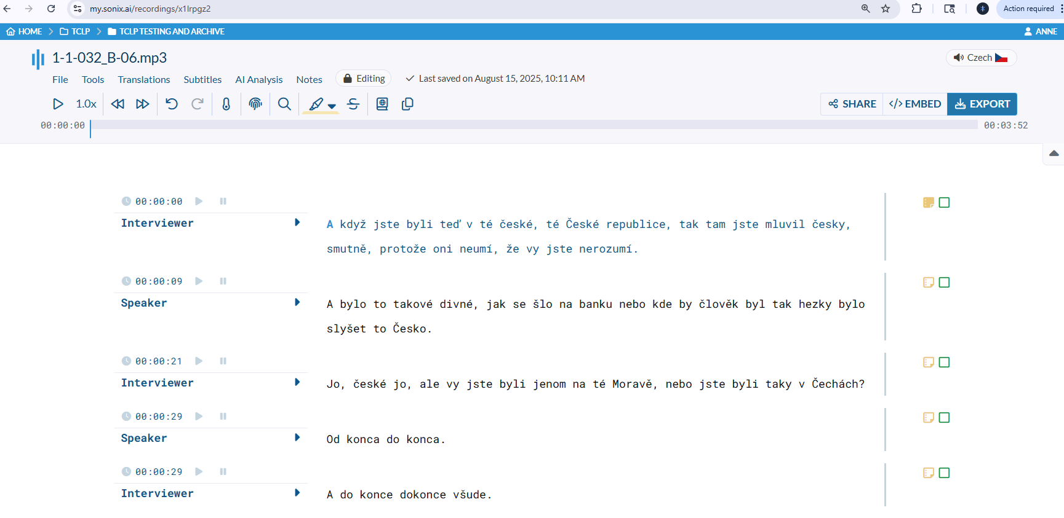
Task: Click the EXPORT button
Action: (x=982, y=104)
